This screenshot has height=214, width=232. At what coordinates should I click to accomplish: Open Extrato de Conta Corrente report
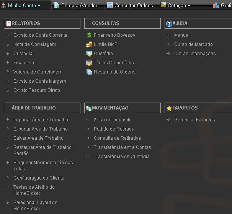coord(40,35)
